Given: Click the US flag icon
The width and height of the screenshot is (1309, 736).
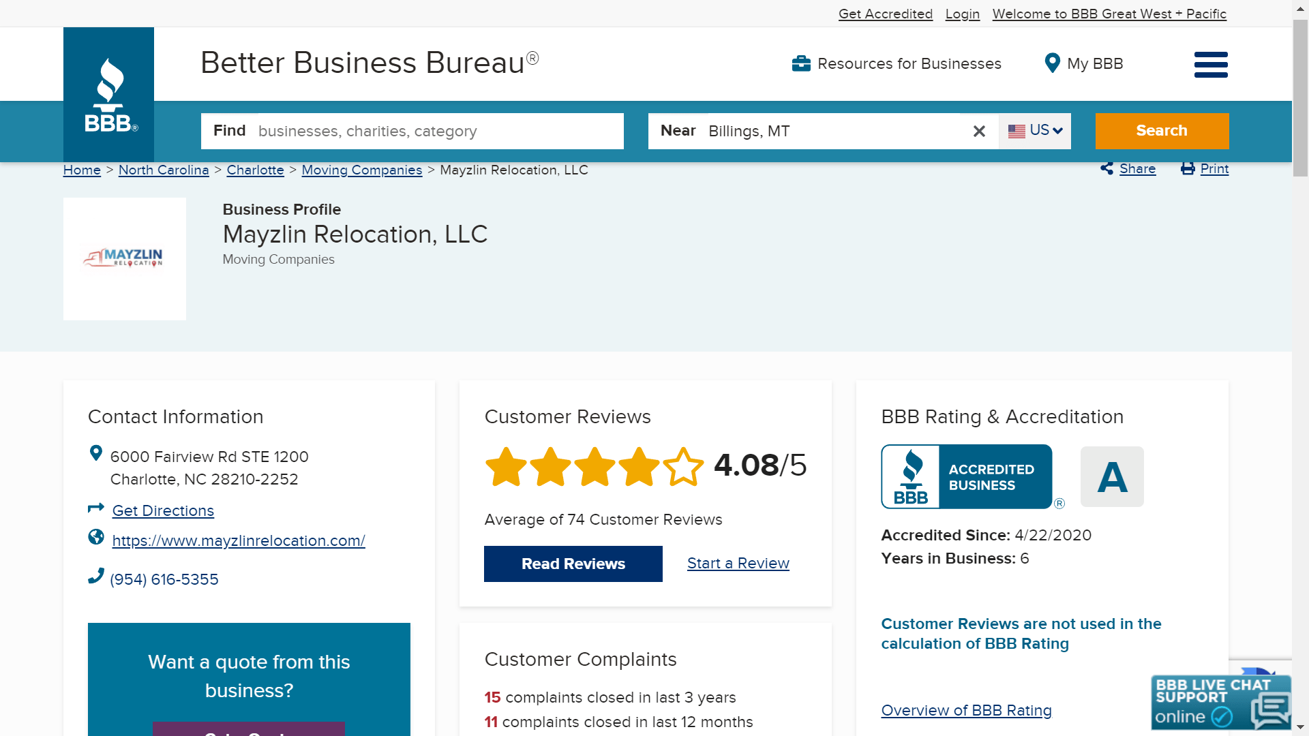Looking at the screenshot, I should (x=1017, y=131).
